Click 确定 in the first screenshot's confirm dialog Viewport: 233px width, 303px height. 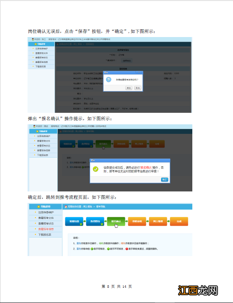pyautogui.click(x=129, y=88)
